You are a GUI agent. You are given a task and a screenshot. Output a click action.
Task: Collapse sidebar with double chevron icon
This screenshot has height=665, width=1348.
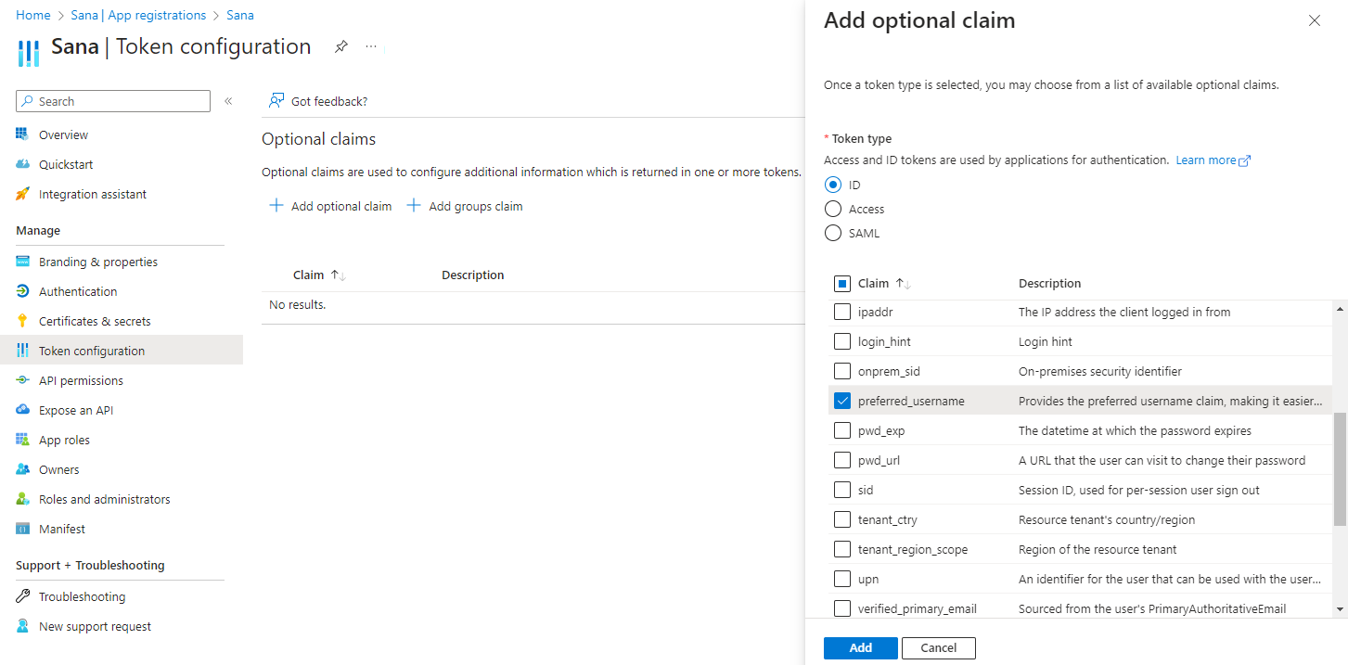coord(228,101)
